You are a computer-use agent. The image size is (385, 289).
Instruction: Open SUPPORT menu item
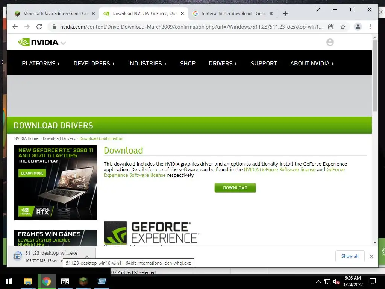point(264,63)
